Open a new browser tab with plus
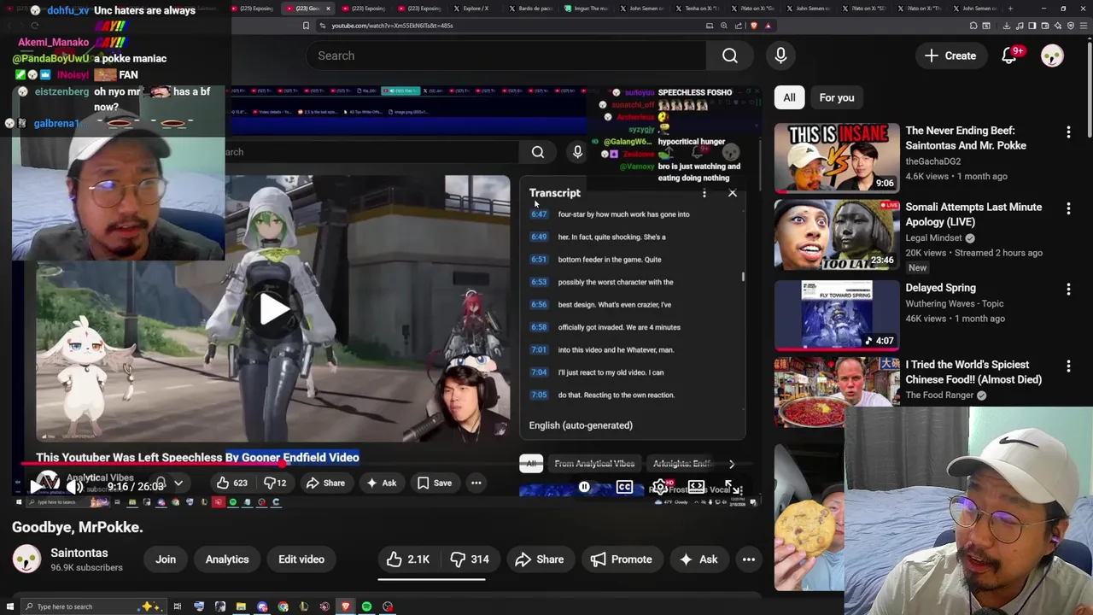Screen dimensions: 1093x615 (1009, 8)
